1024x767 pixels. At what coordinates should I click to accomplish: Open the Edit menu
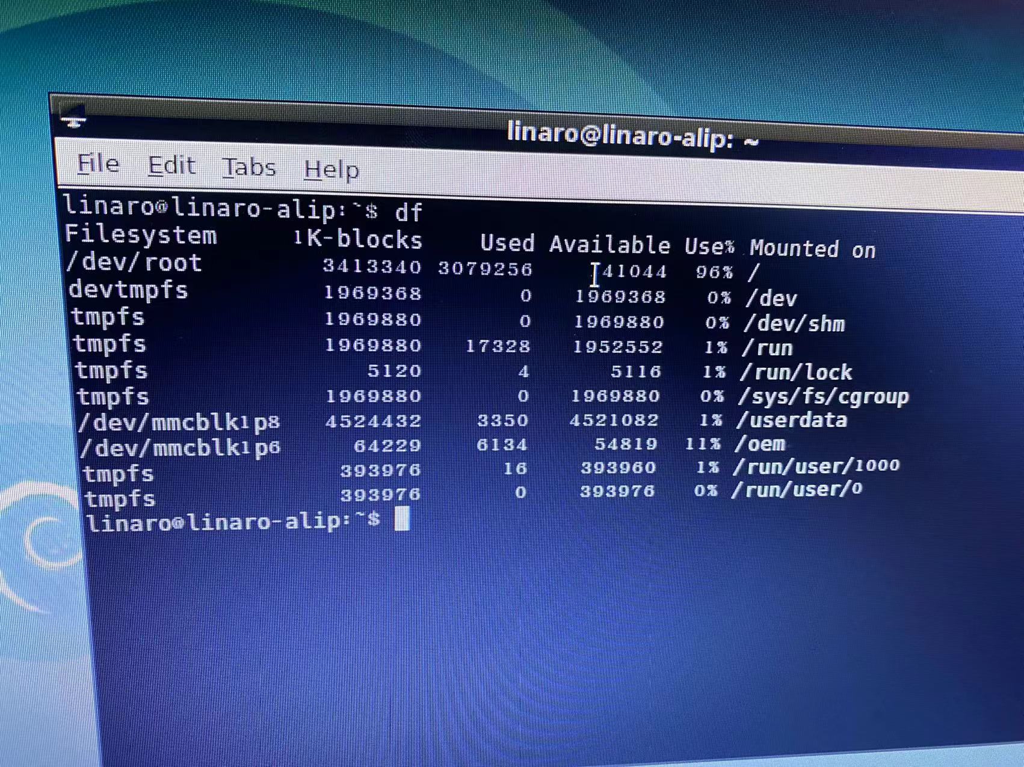pos(171,166)
